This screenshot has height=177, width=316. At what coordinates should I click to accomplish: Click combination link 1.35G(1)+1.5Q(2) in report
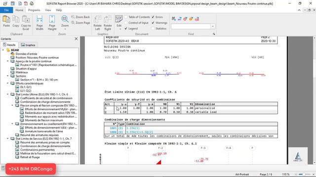tap(140, 132)
